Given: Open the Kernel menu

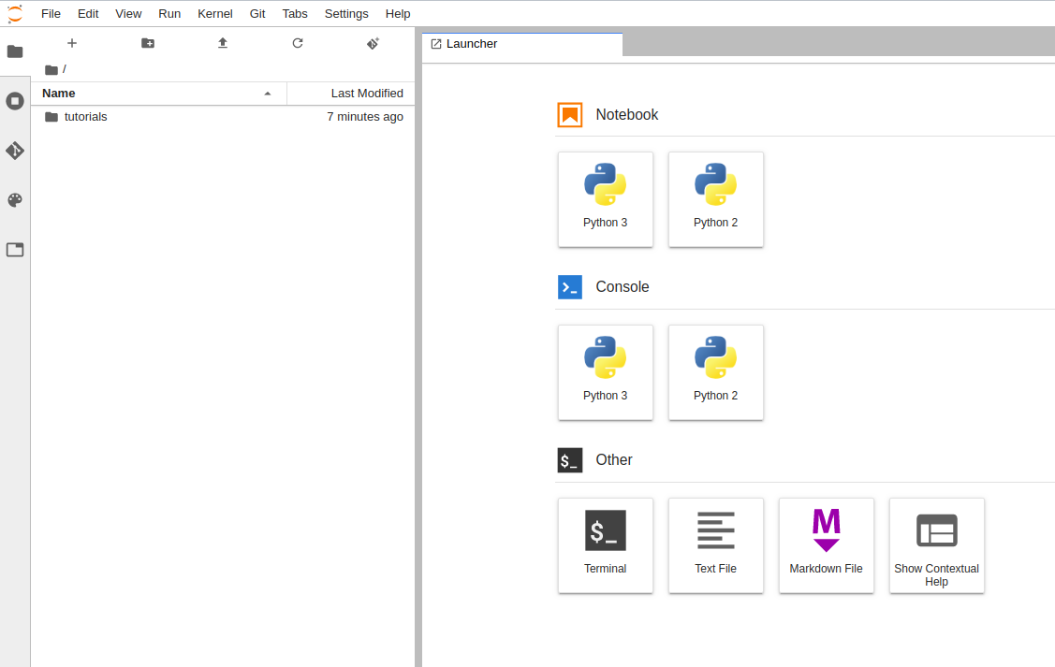Looking at the screenshot, I should point(214,13).
